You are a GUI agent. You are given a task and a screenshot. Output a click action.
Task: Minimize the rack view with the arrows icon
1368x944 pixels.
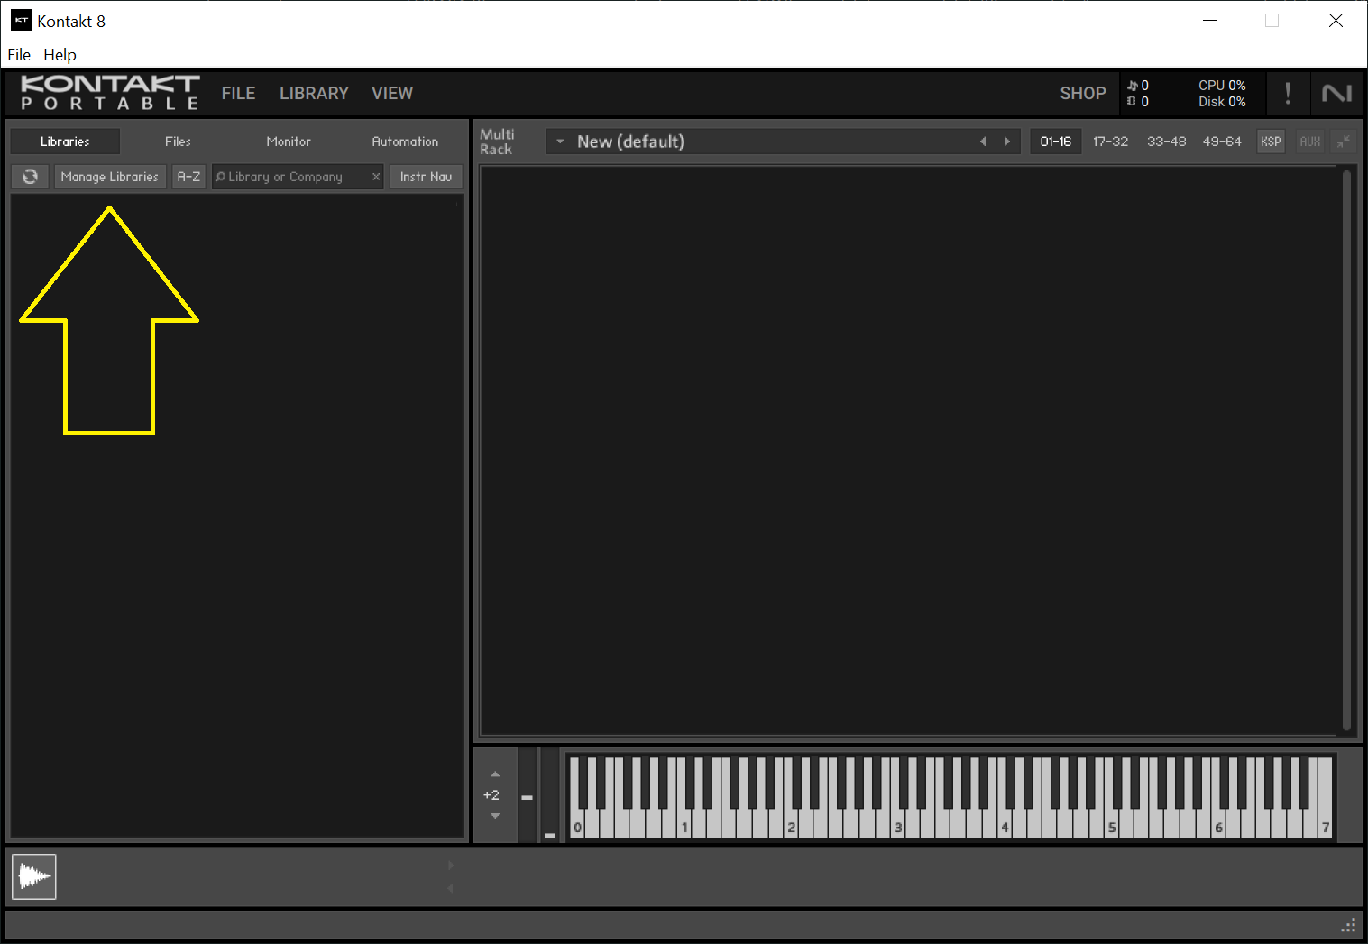pos(1343,142)
